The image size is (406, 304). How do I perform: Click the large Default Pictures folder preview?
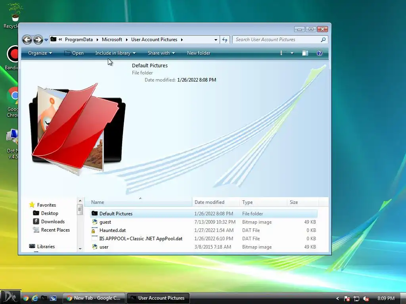click(x=77, y=129)
